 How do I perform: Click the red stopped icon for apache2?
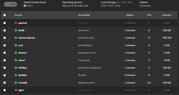(x=16, y=23)
